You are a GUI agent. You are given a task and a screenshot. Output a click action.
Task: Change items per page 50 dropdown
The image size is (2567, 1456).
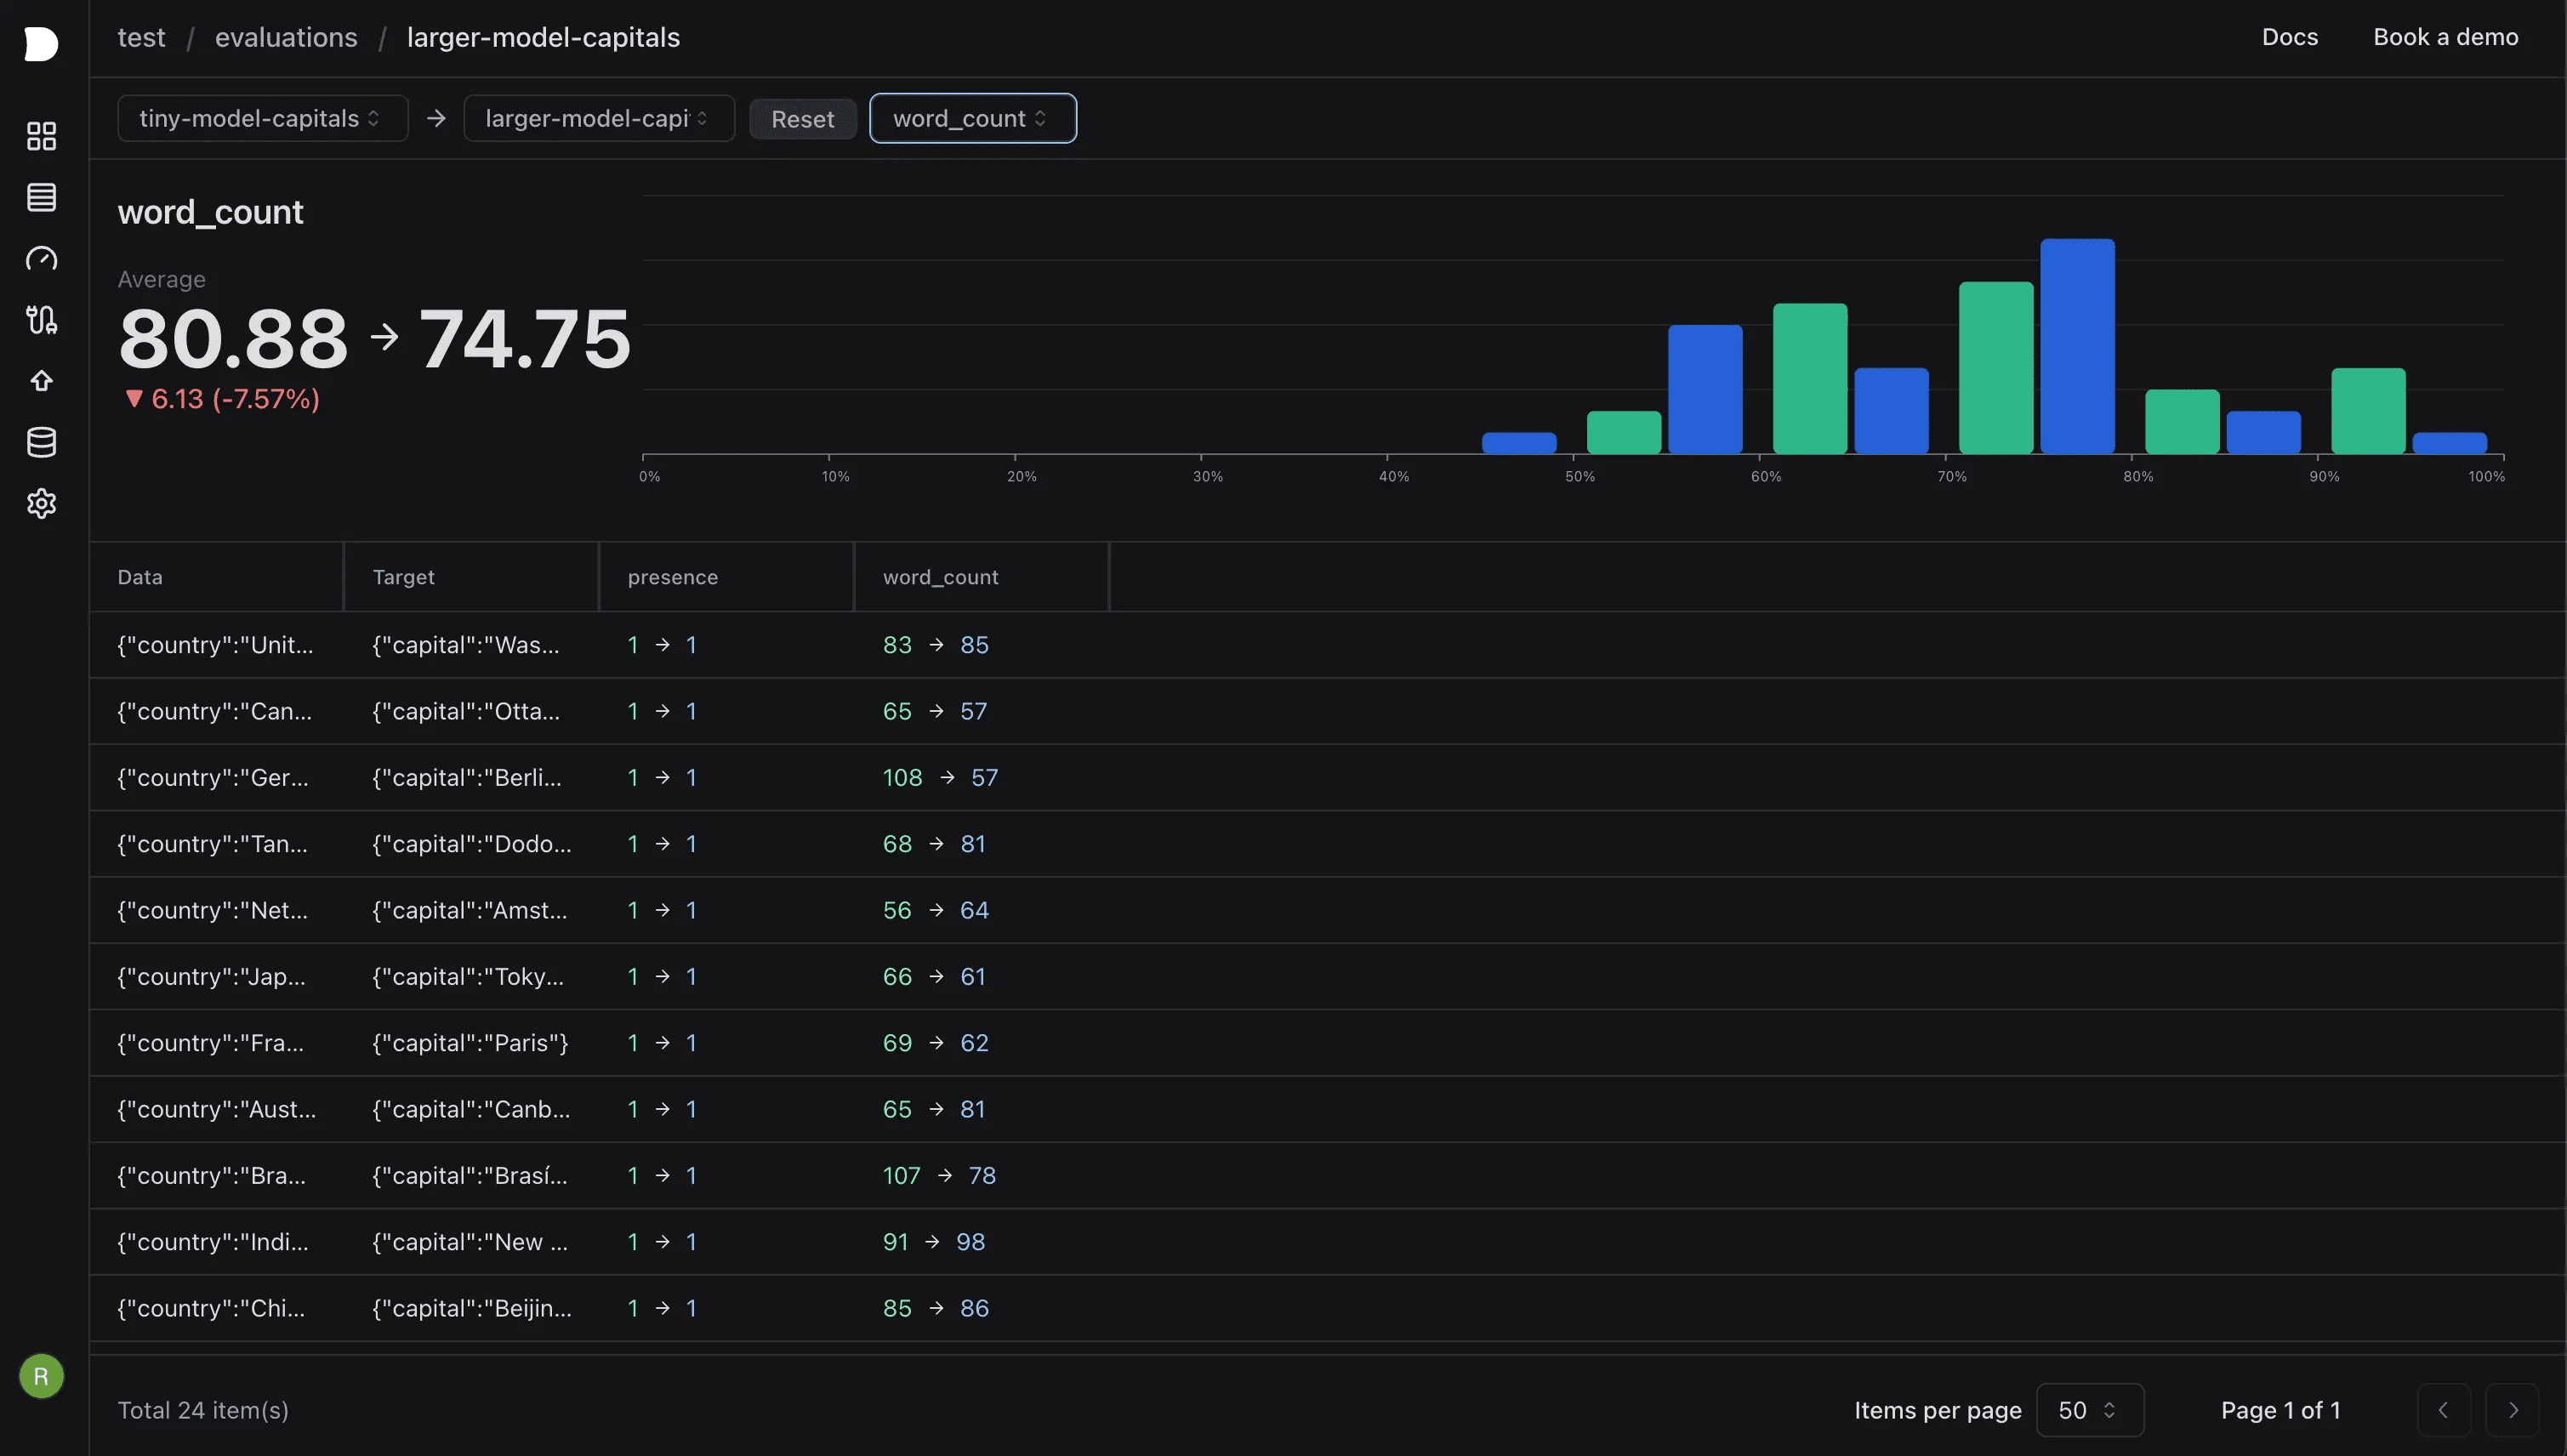2089,1410
